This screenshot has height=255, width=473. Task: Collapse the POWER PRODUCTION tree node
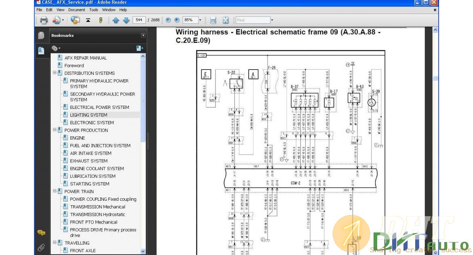click(x=55, y=130)
